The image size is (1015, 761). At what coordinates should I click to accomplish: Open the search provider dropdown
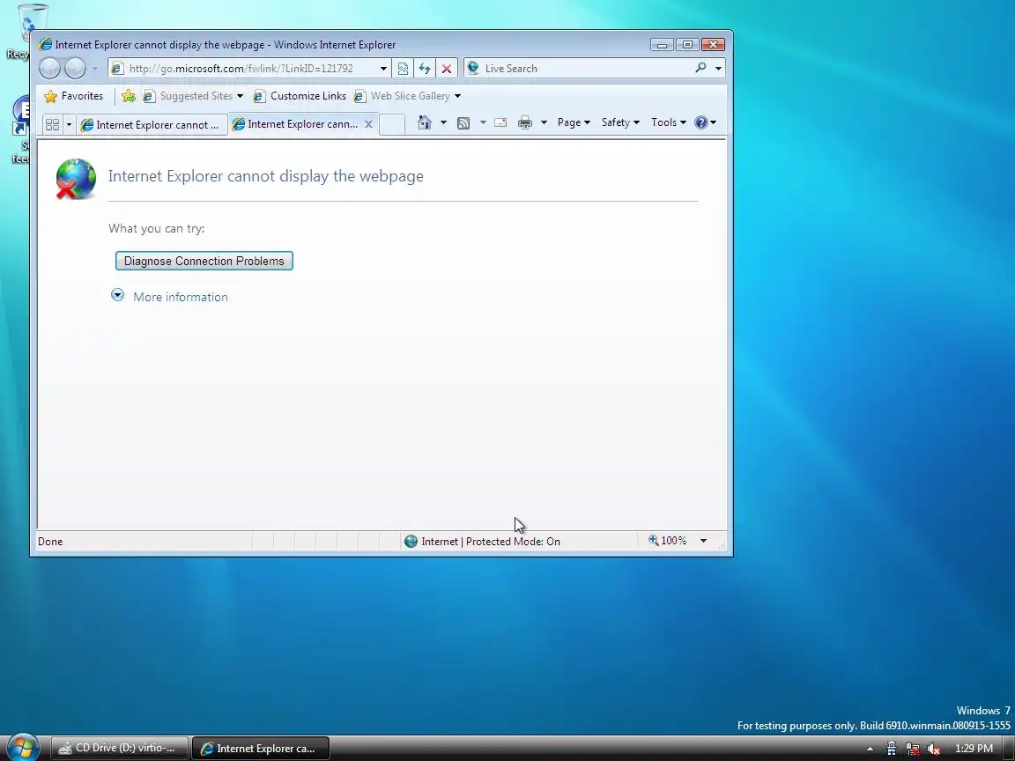(x=718, y=68)
